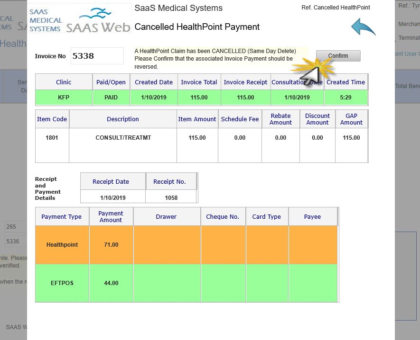Viewport: 420px width, 340px height.
Task: Select the Invoice Total column header
Action: click(199, 82)
